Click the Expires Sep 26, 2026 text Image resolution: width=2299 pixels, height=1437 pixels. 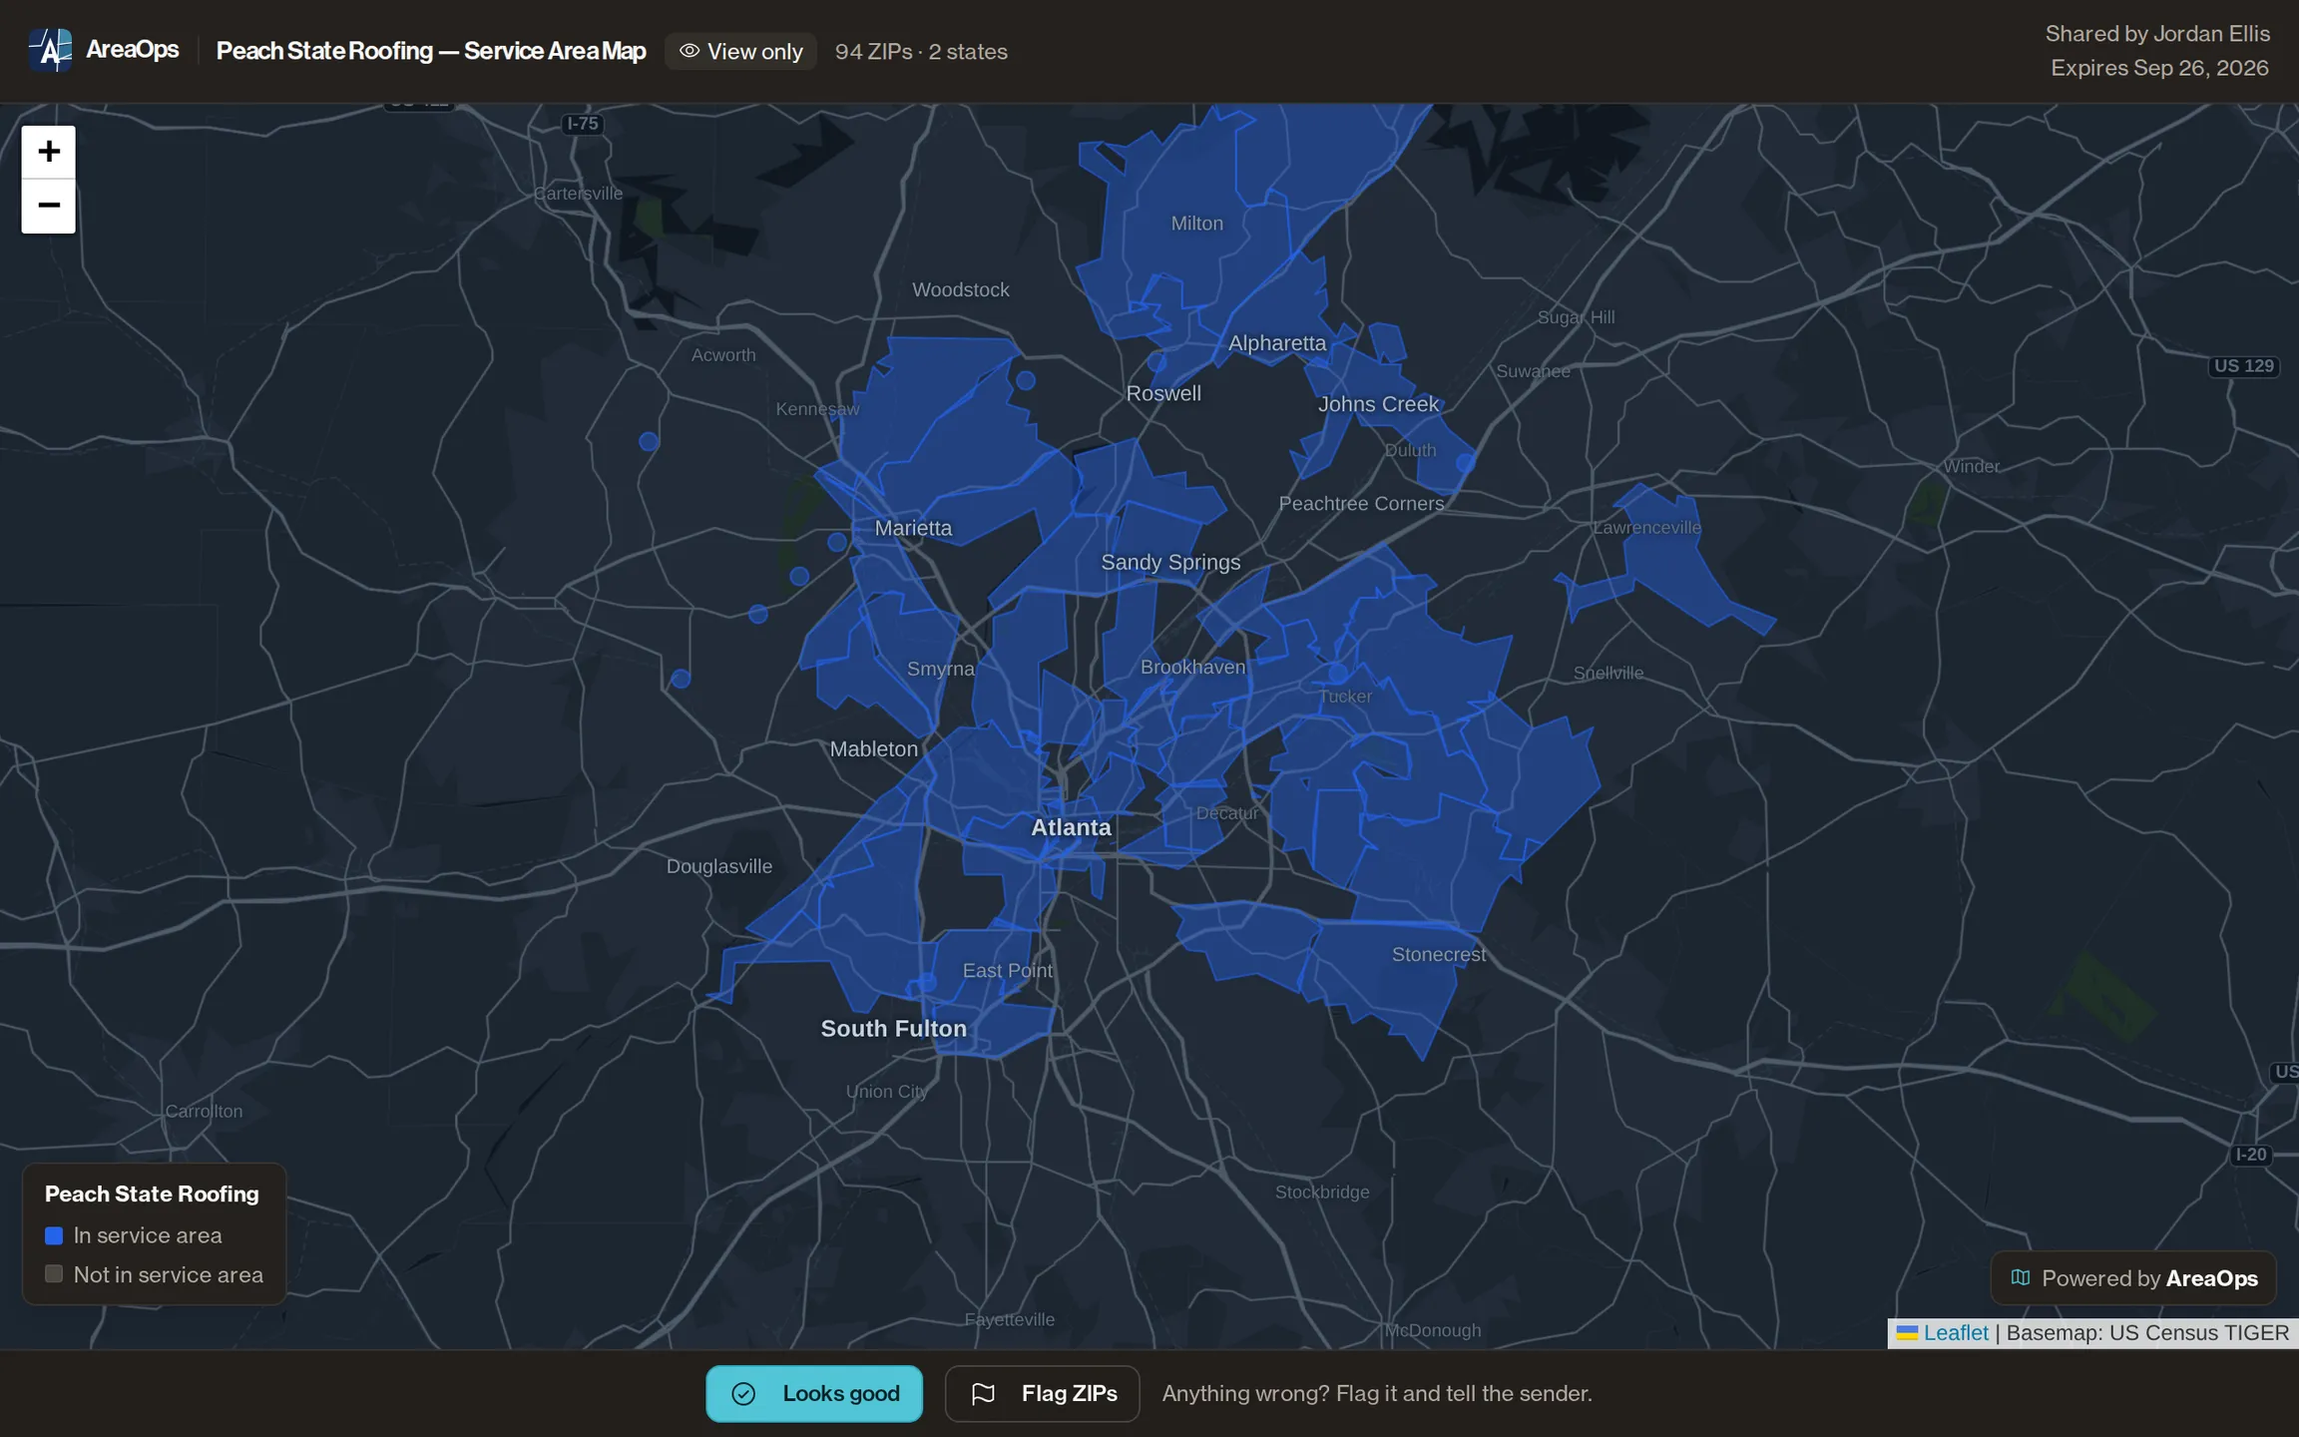[x=2159, y=68]
